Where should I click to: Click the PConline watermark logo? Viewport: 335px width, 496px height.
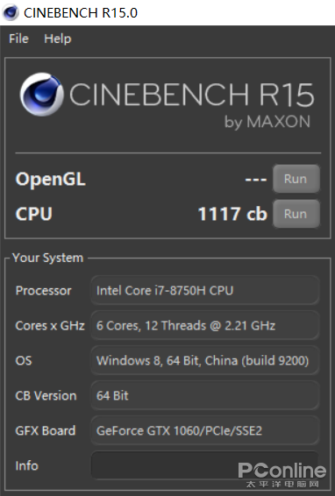pyautogui.click(x=282, y=474)
